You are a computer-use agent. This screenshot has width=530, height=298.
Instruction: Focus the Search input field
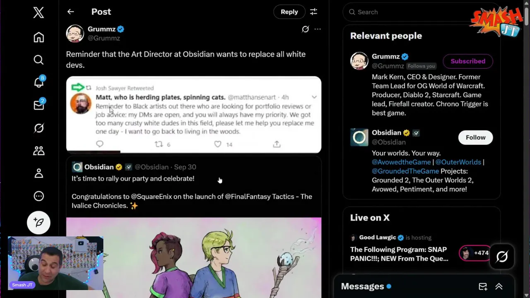pyautogui.click(x=410, y=12)
